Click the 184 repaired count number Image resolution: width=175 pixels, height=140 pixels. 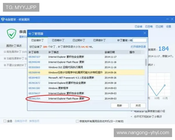click(164, 49)
